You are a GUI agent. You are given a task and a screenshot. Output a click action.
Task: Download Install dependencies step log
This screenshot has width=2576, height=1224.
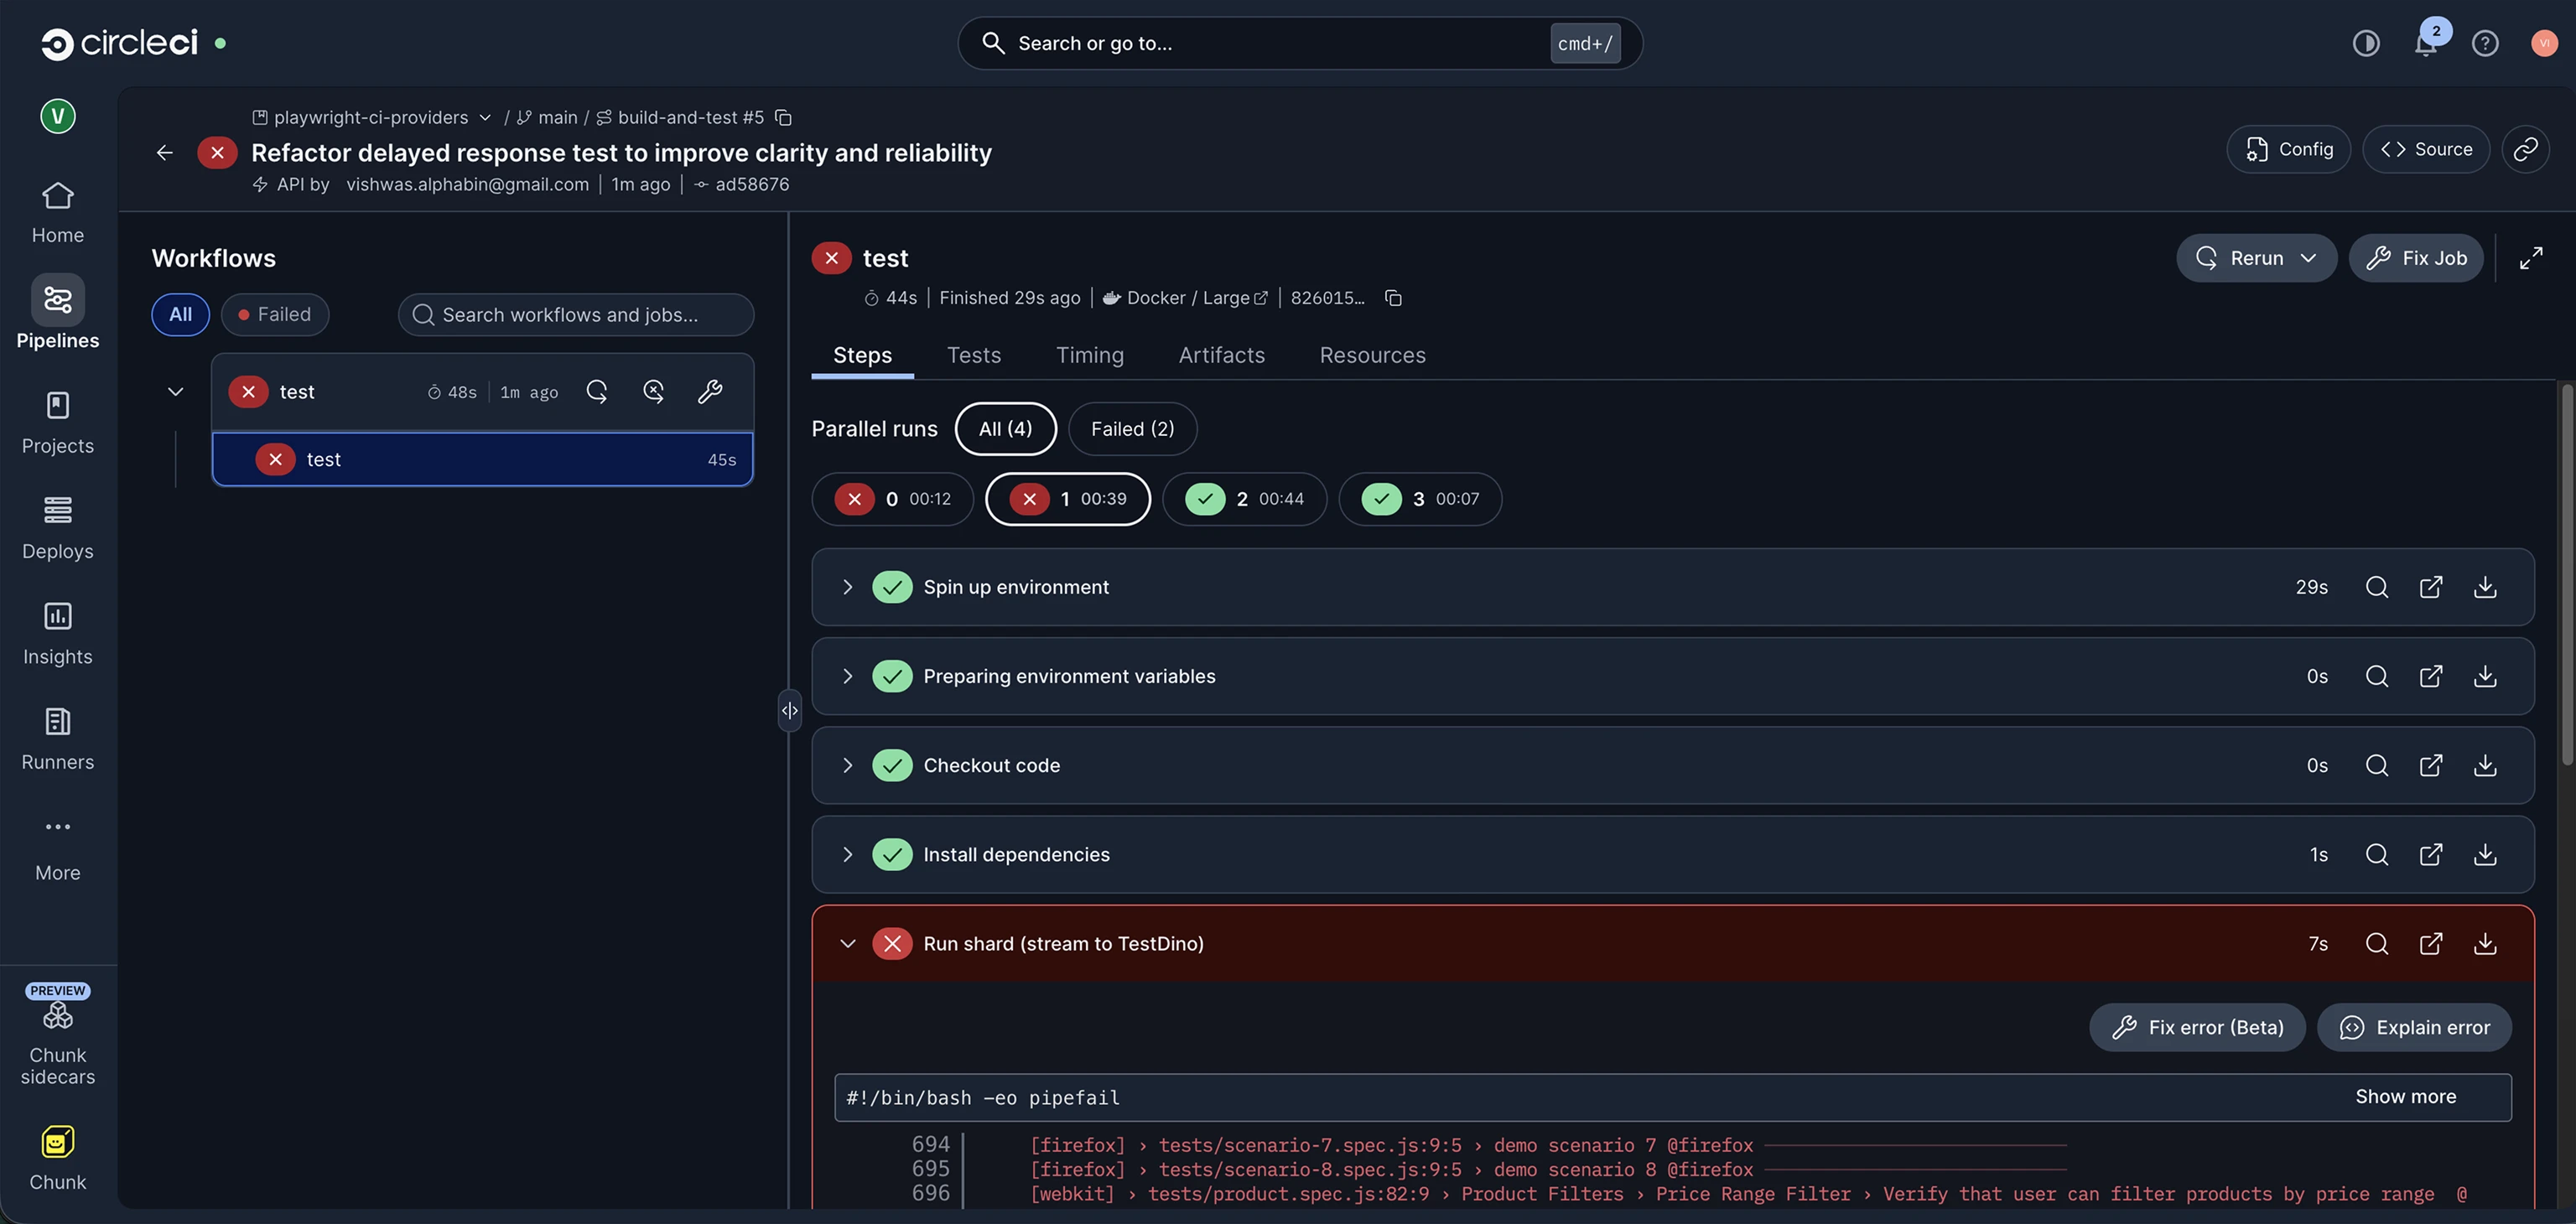[x=2484, y=854]
